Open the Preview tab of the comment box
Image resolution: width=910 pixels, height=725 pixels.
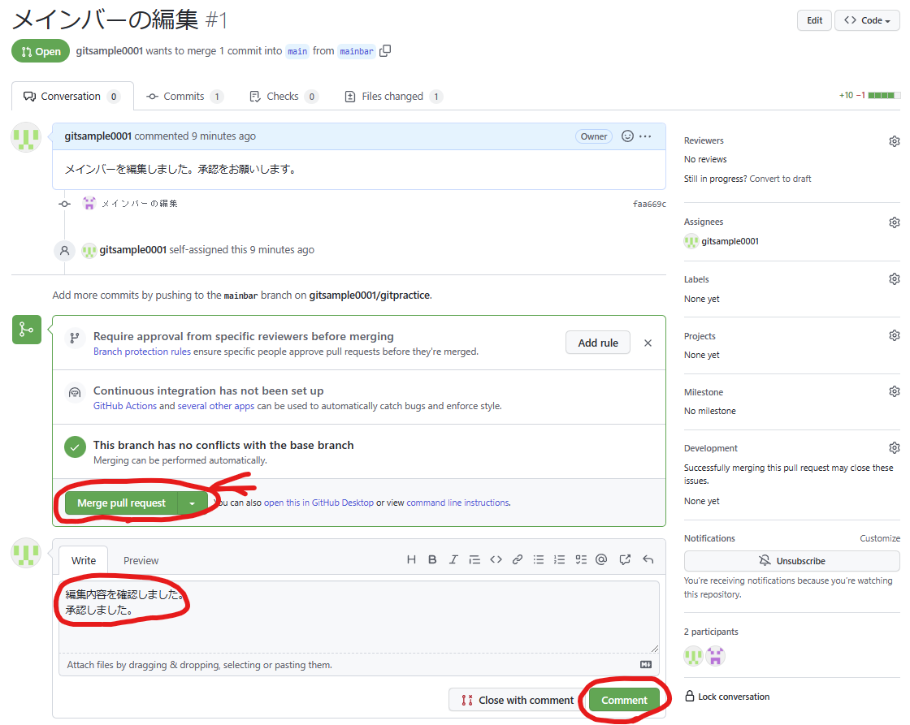[x=141, y=559]
